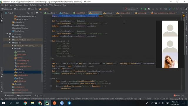Click tool windows quick-access icon in status bar
188x106 pixels.
tap(2, 99)
